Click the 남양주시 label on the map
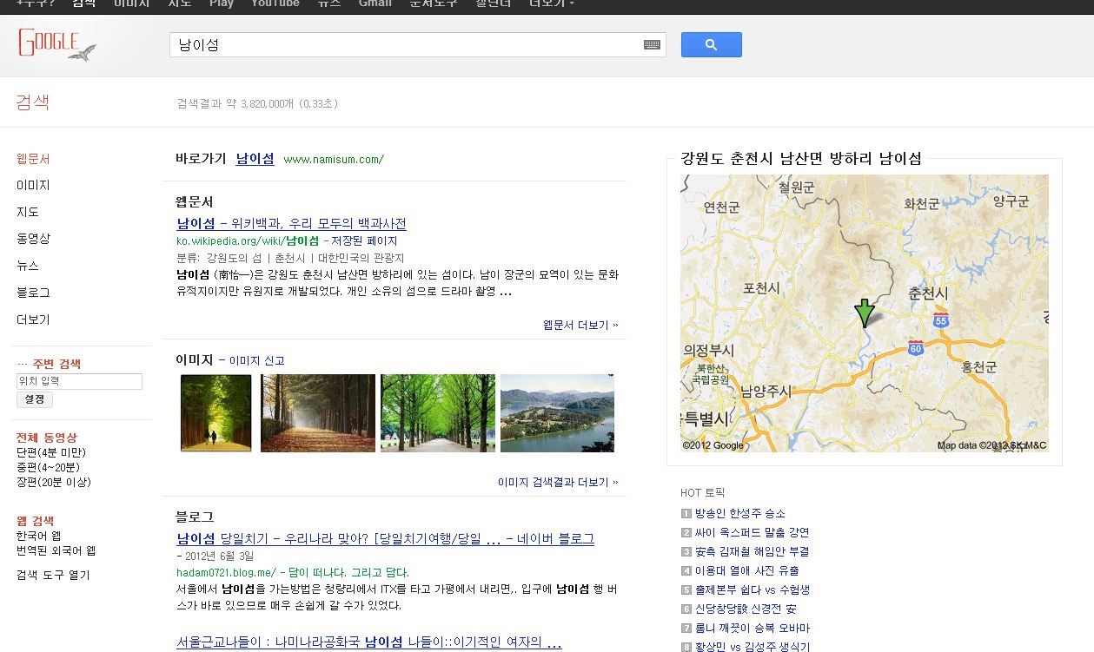The image size is (1094, 652). point(765,392)
